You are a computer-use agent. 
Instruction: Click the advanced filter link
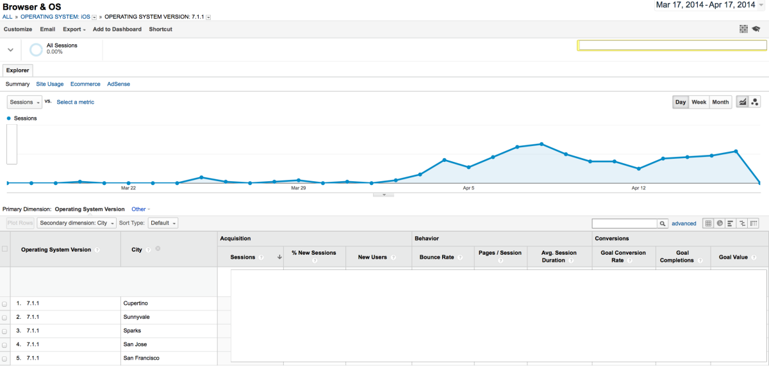pos(684,223)
